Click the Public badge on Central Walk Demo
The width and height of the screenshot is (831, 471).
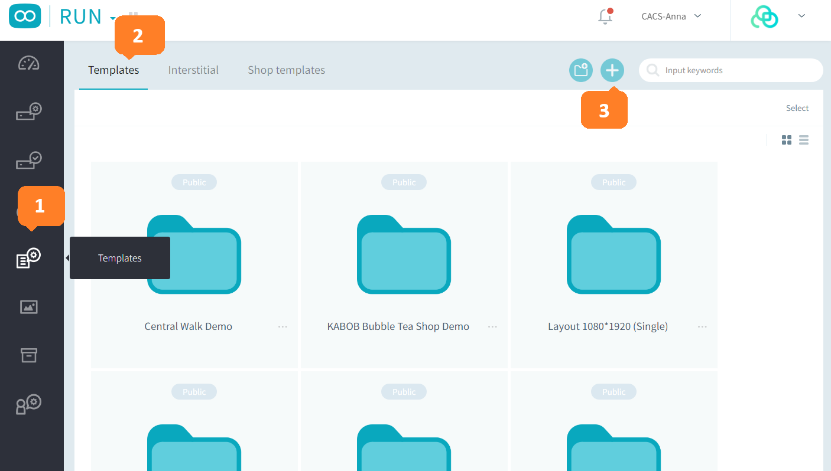[194, 182]
